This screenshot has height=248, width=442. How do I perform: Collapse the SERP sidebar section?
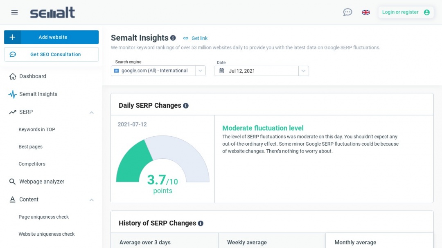(92, 112)
